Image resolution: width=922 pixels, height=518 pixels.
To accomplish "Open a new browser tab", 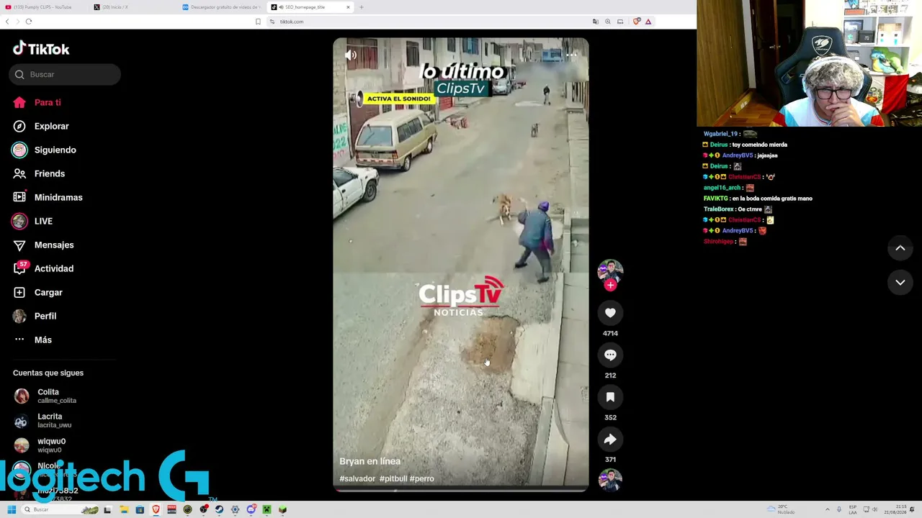I will tap(362, 7).
